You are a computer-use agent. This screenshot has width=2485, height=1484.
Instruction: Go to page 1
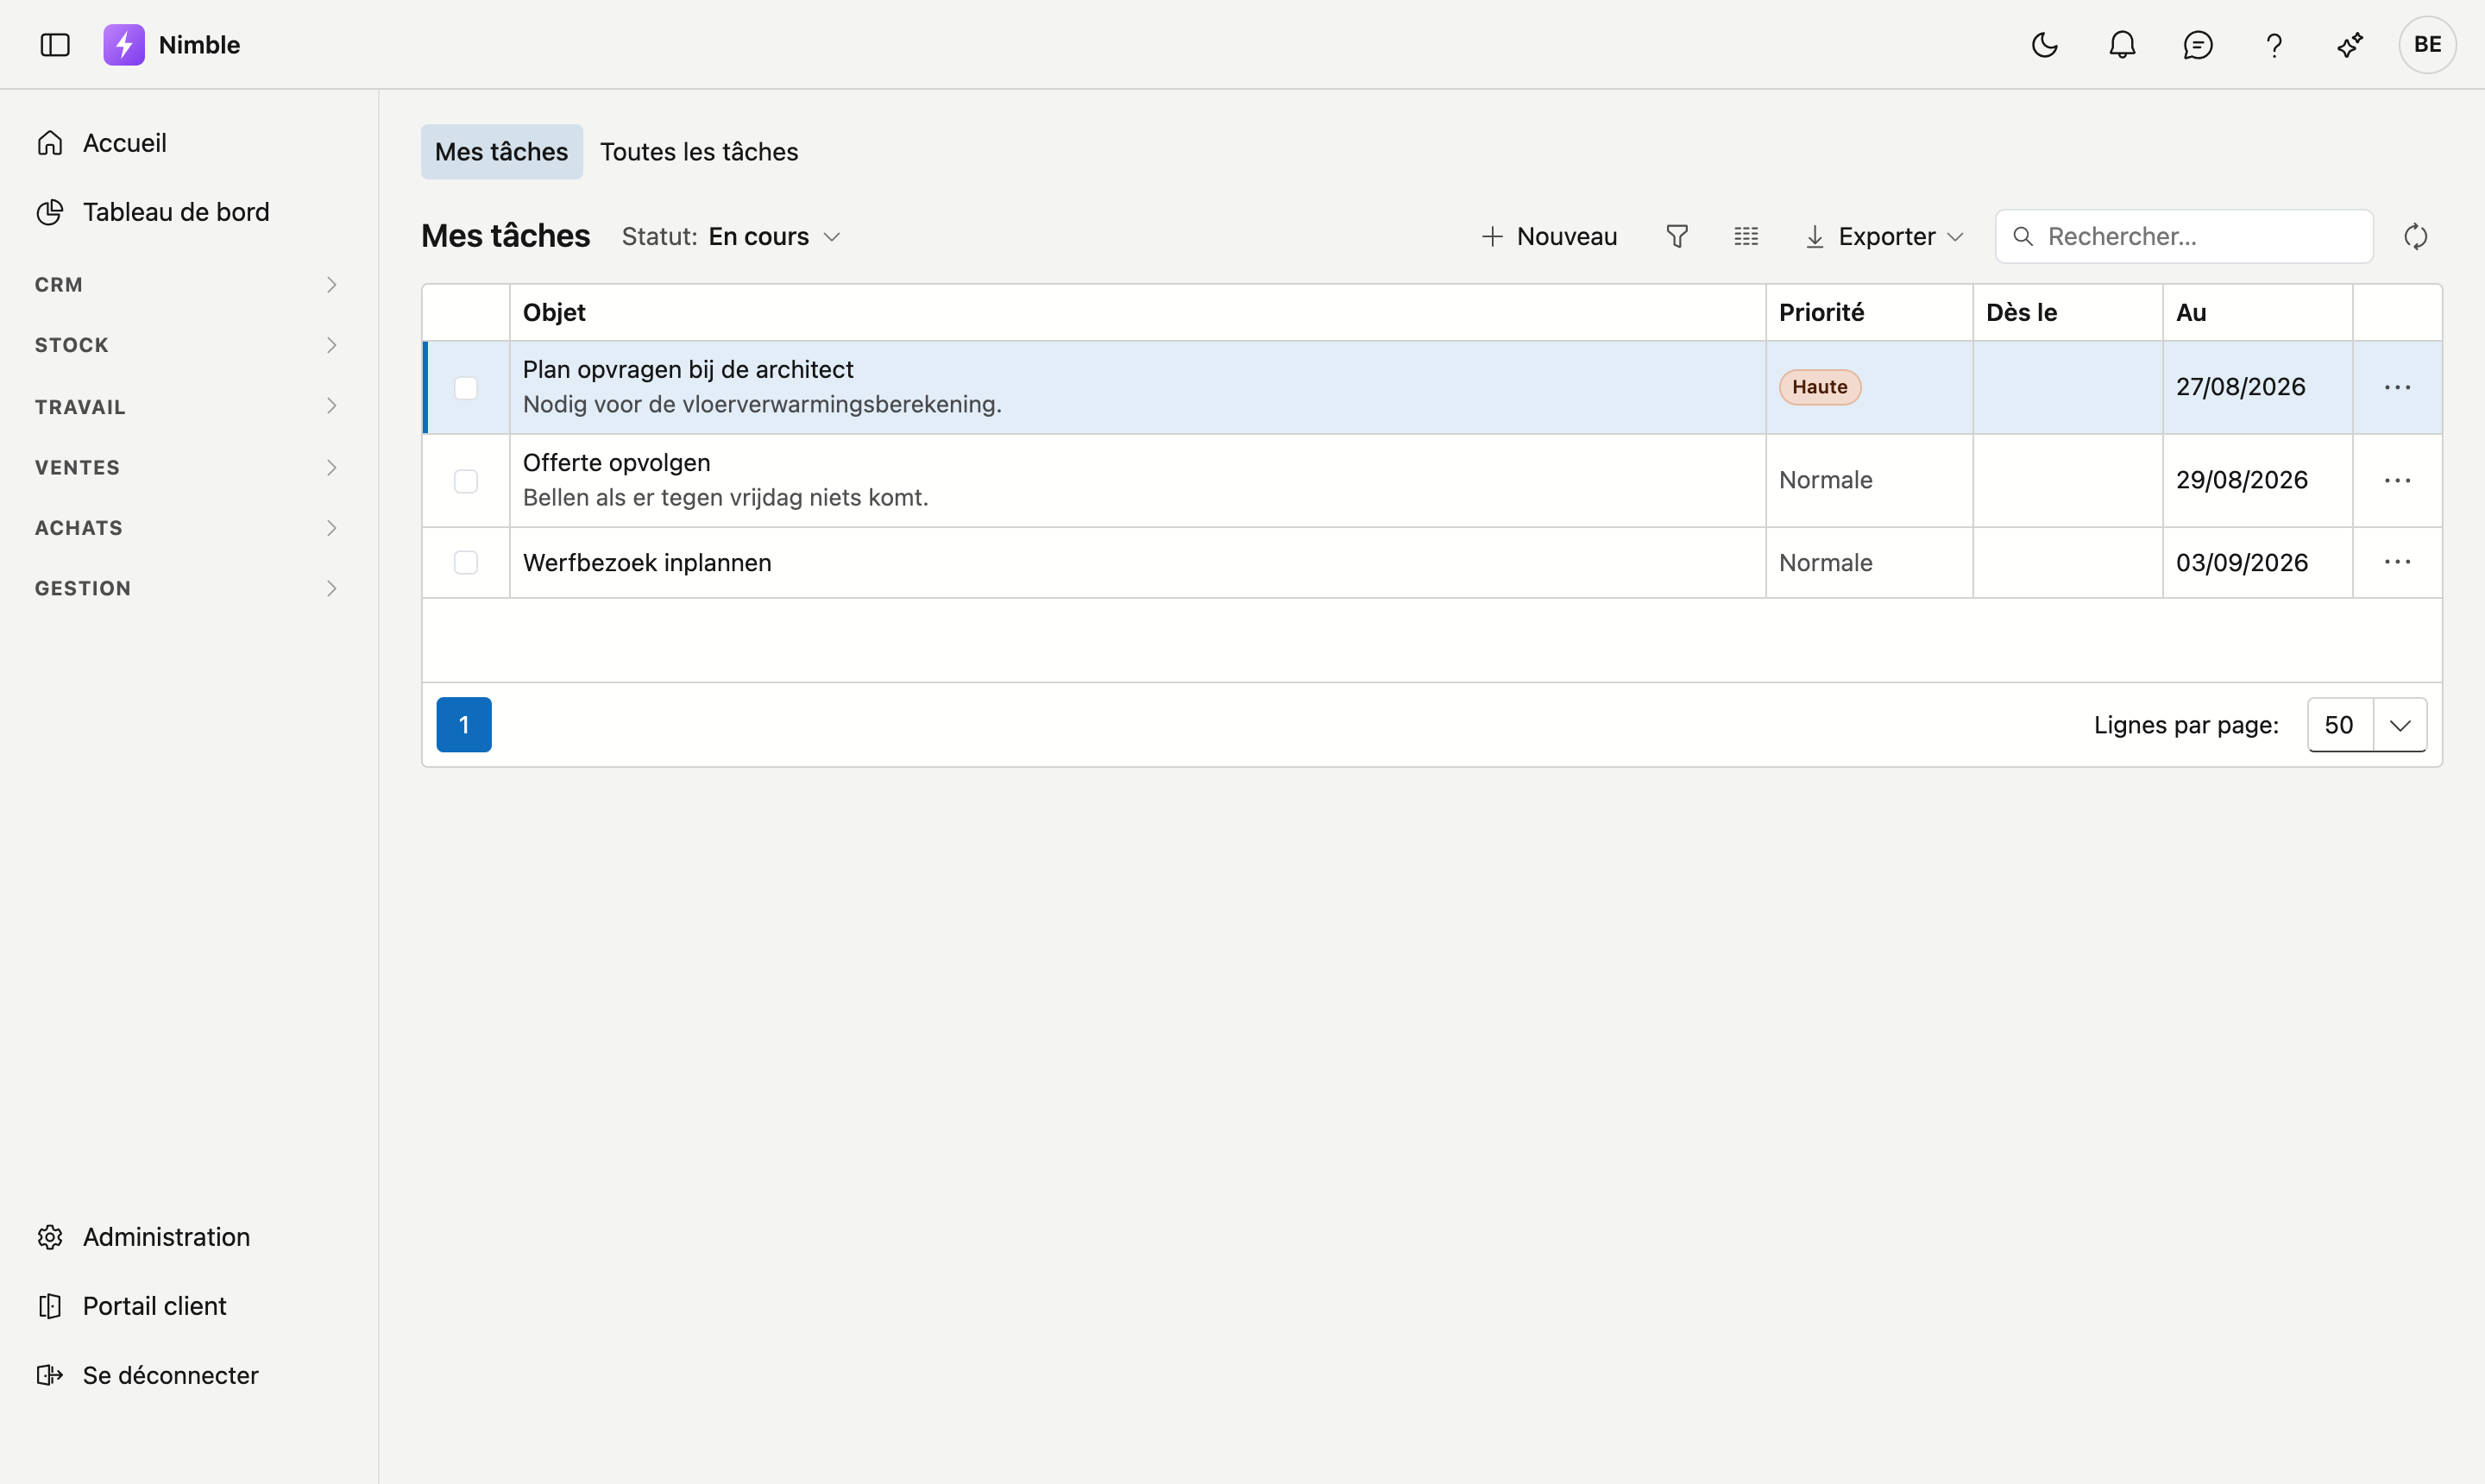[x=464, y=725]
